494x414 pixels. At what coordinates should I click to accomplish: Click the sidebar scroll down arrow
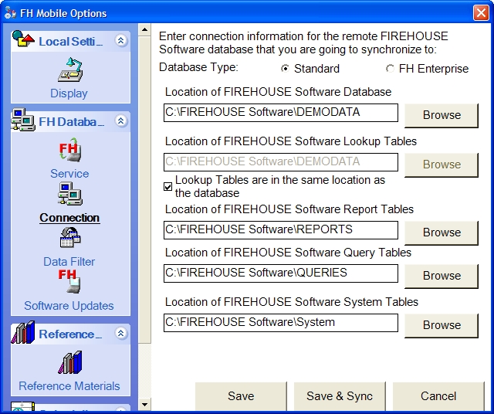click(144, 404)
